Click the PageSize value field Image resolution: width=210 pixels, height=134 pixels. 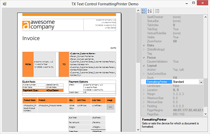tap(188, 114)
